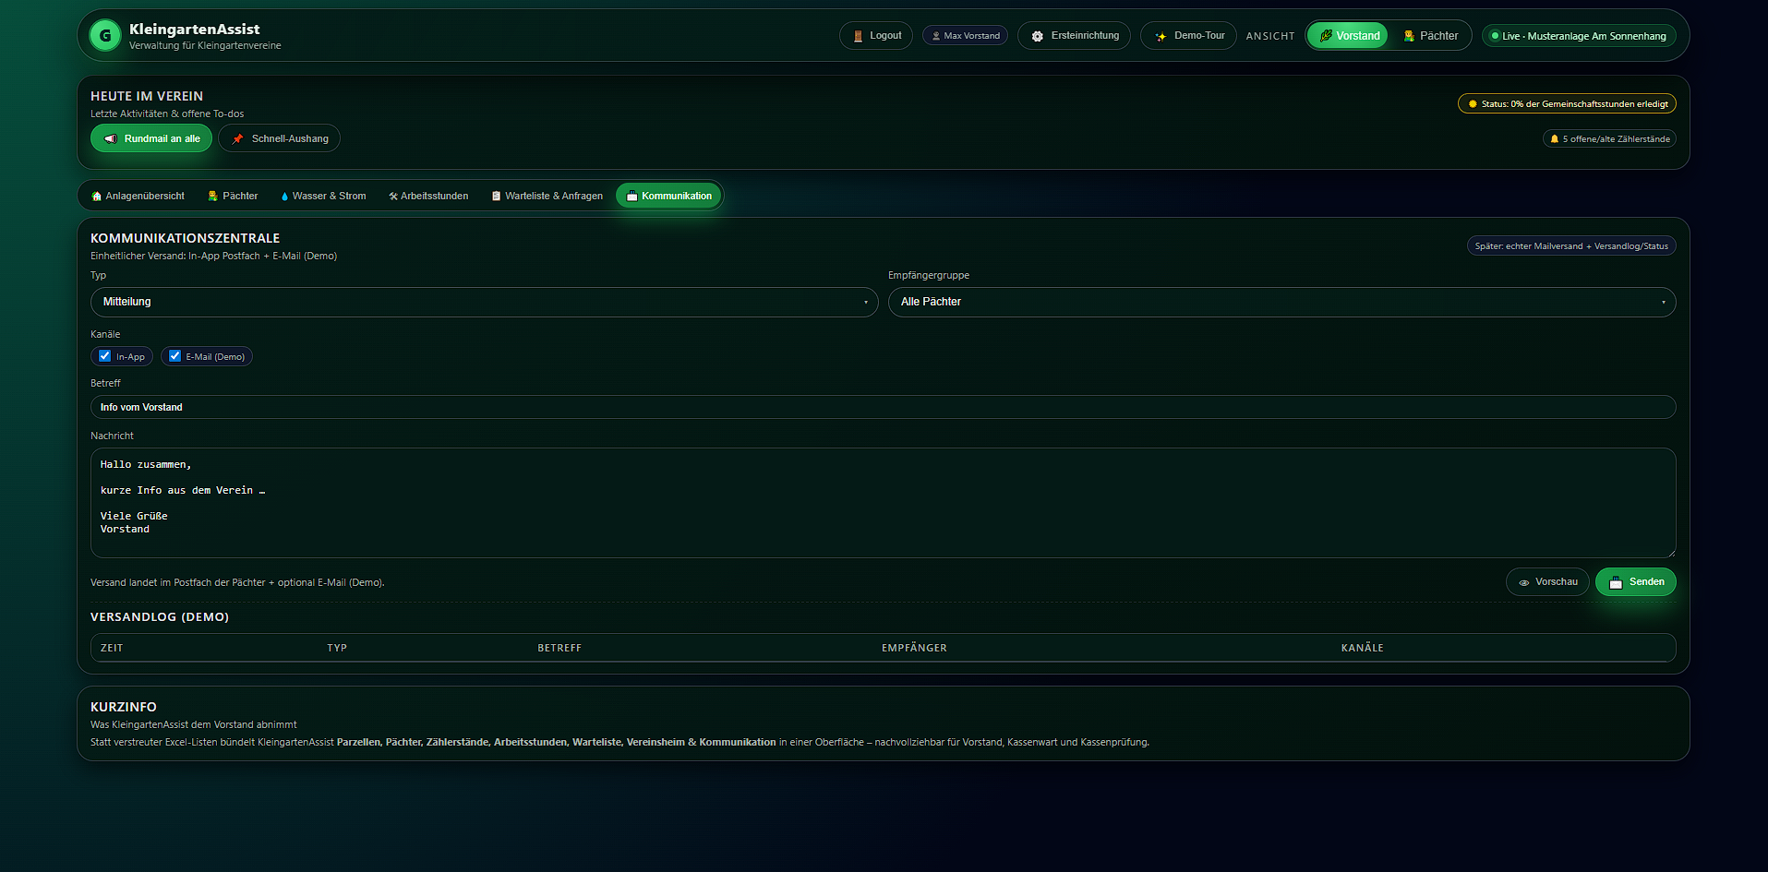The image size is (1768, 872).
Task: Open Ersteinrichtung via the gear icon
Action: coord(1039,35)
